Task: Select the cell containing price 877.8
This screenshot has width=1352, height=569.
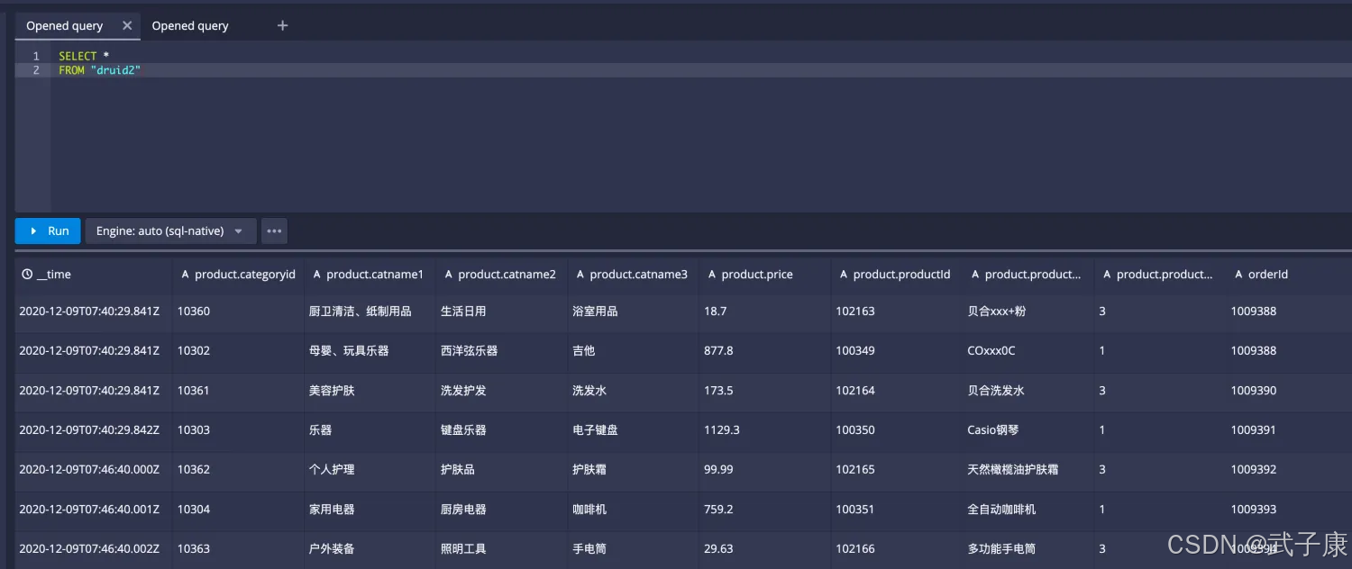Action: click(x=718, y=351)
